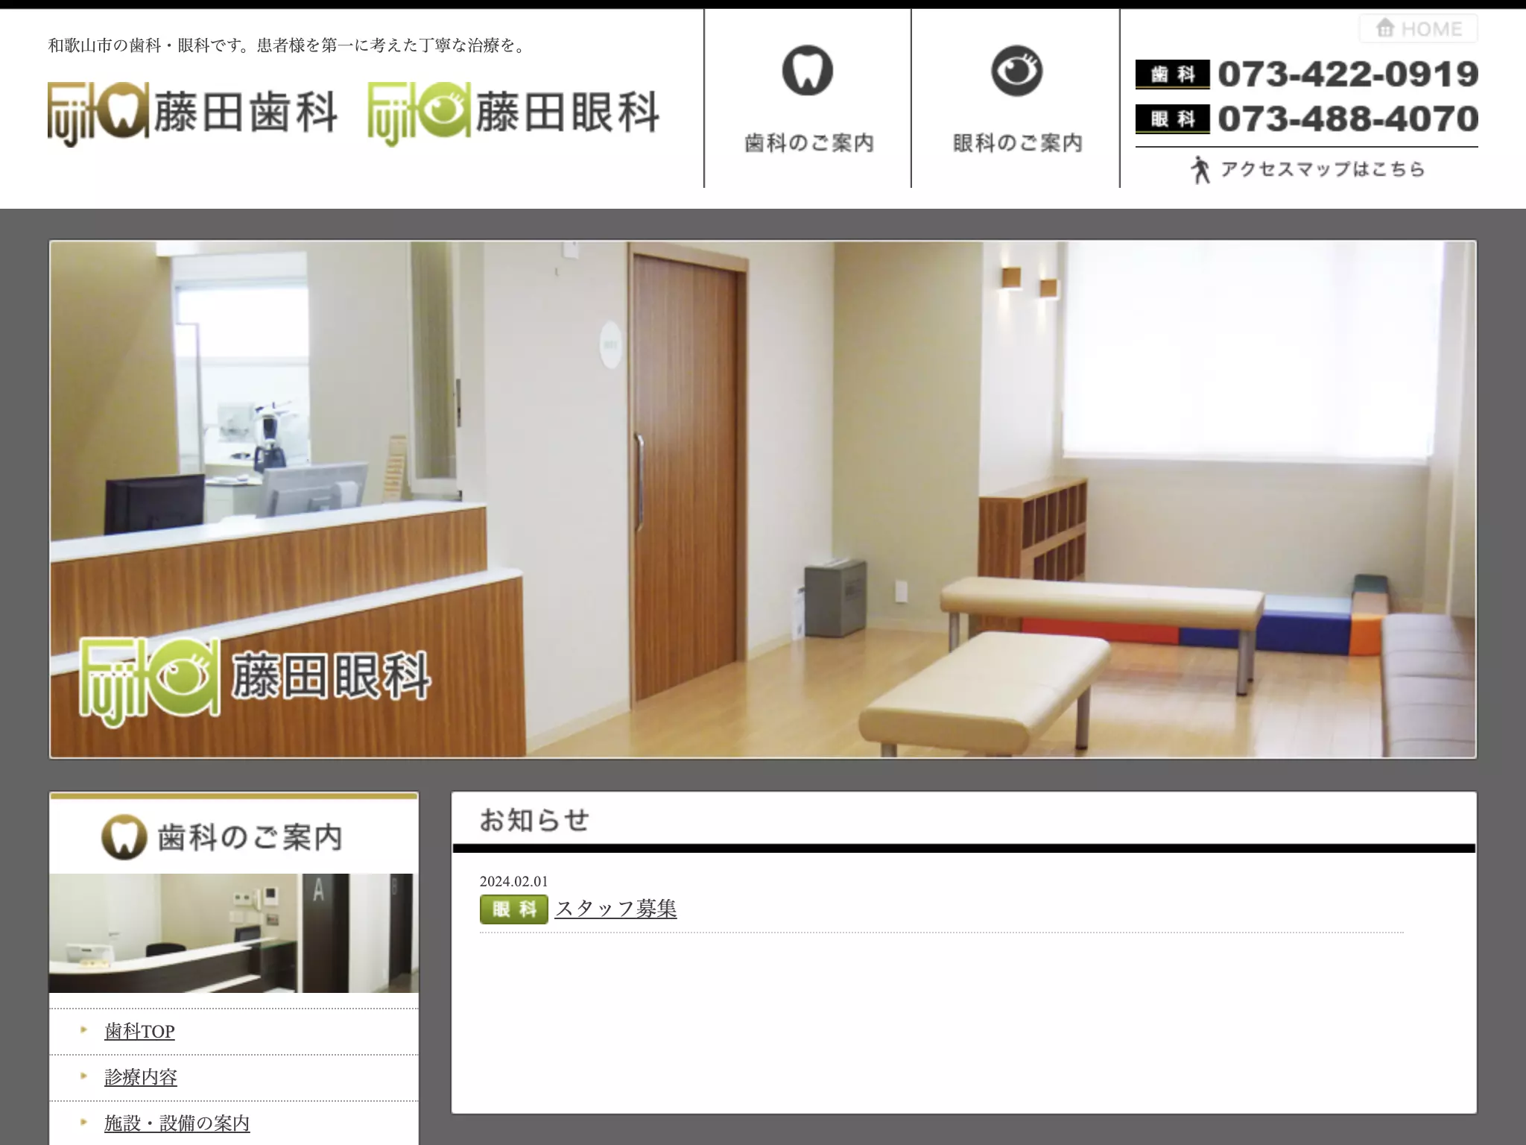Click the お知らせ section heading

tap(534, 820)
